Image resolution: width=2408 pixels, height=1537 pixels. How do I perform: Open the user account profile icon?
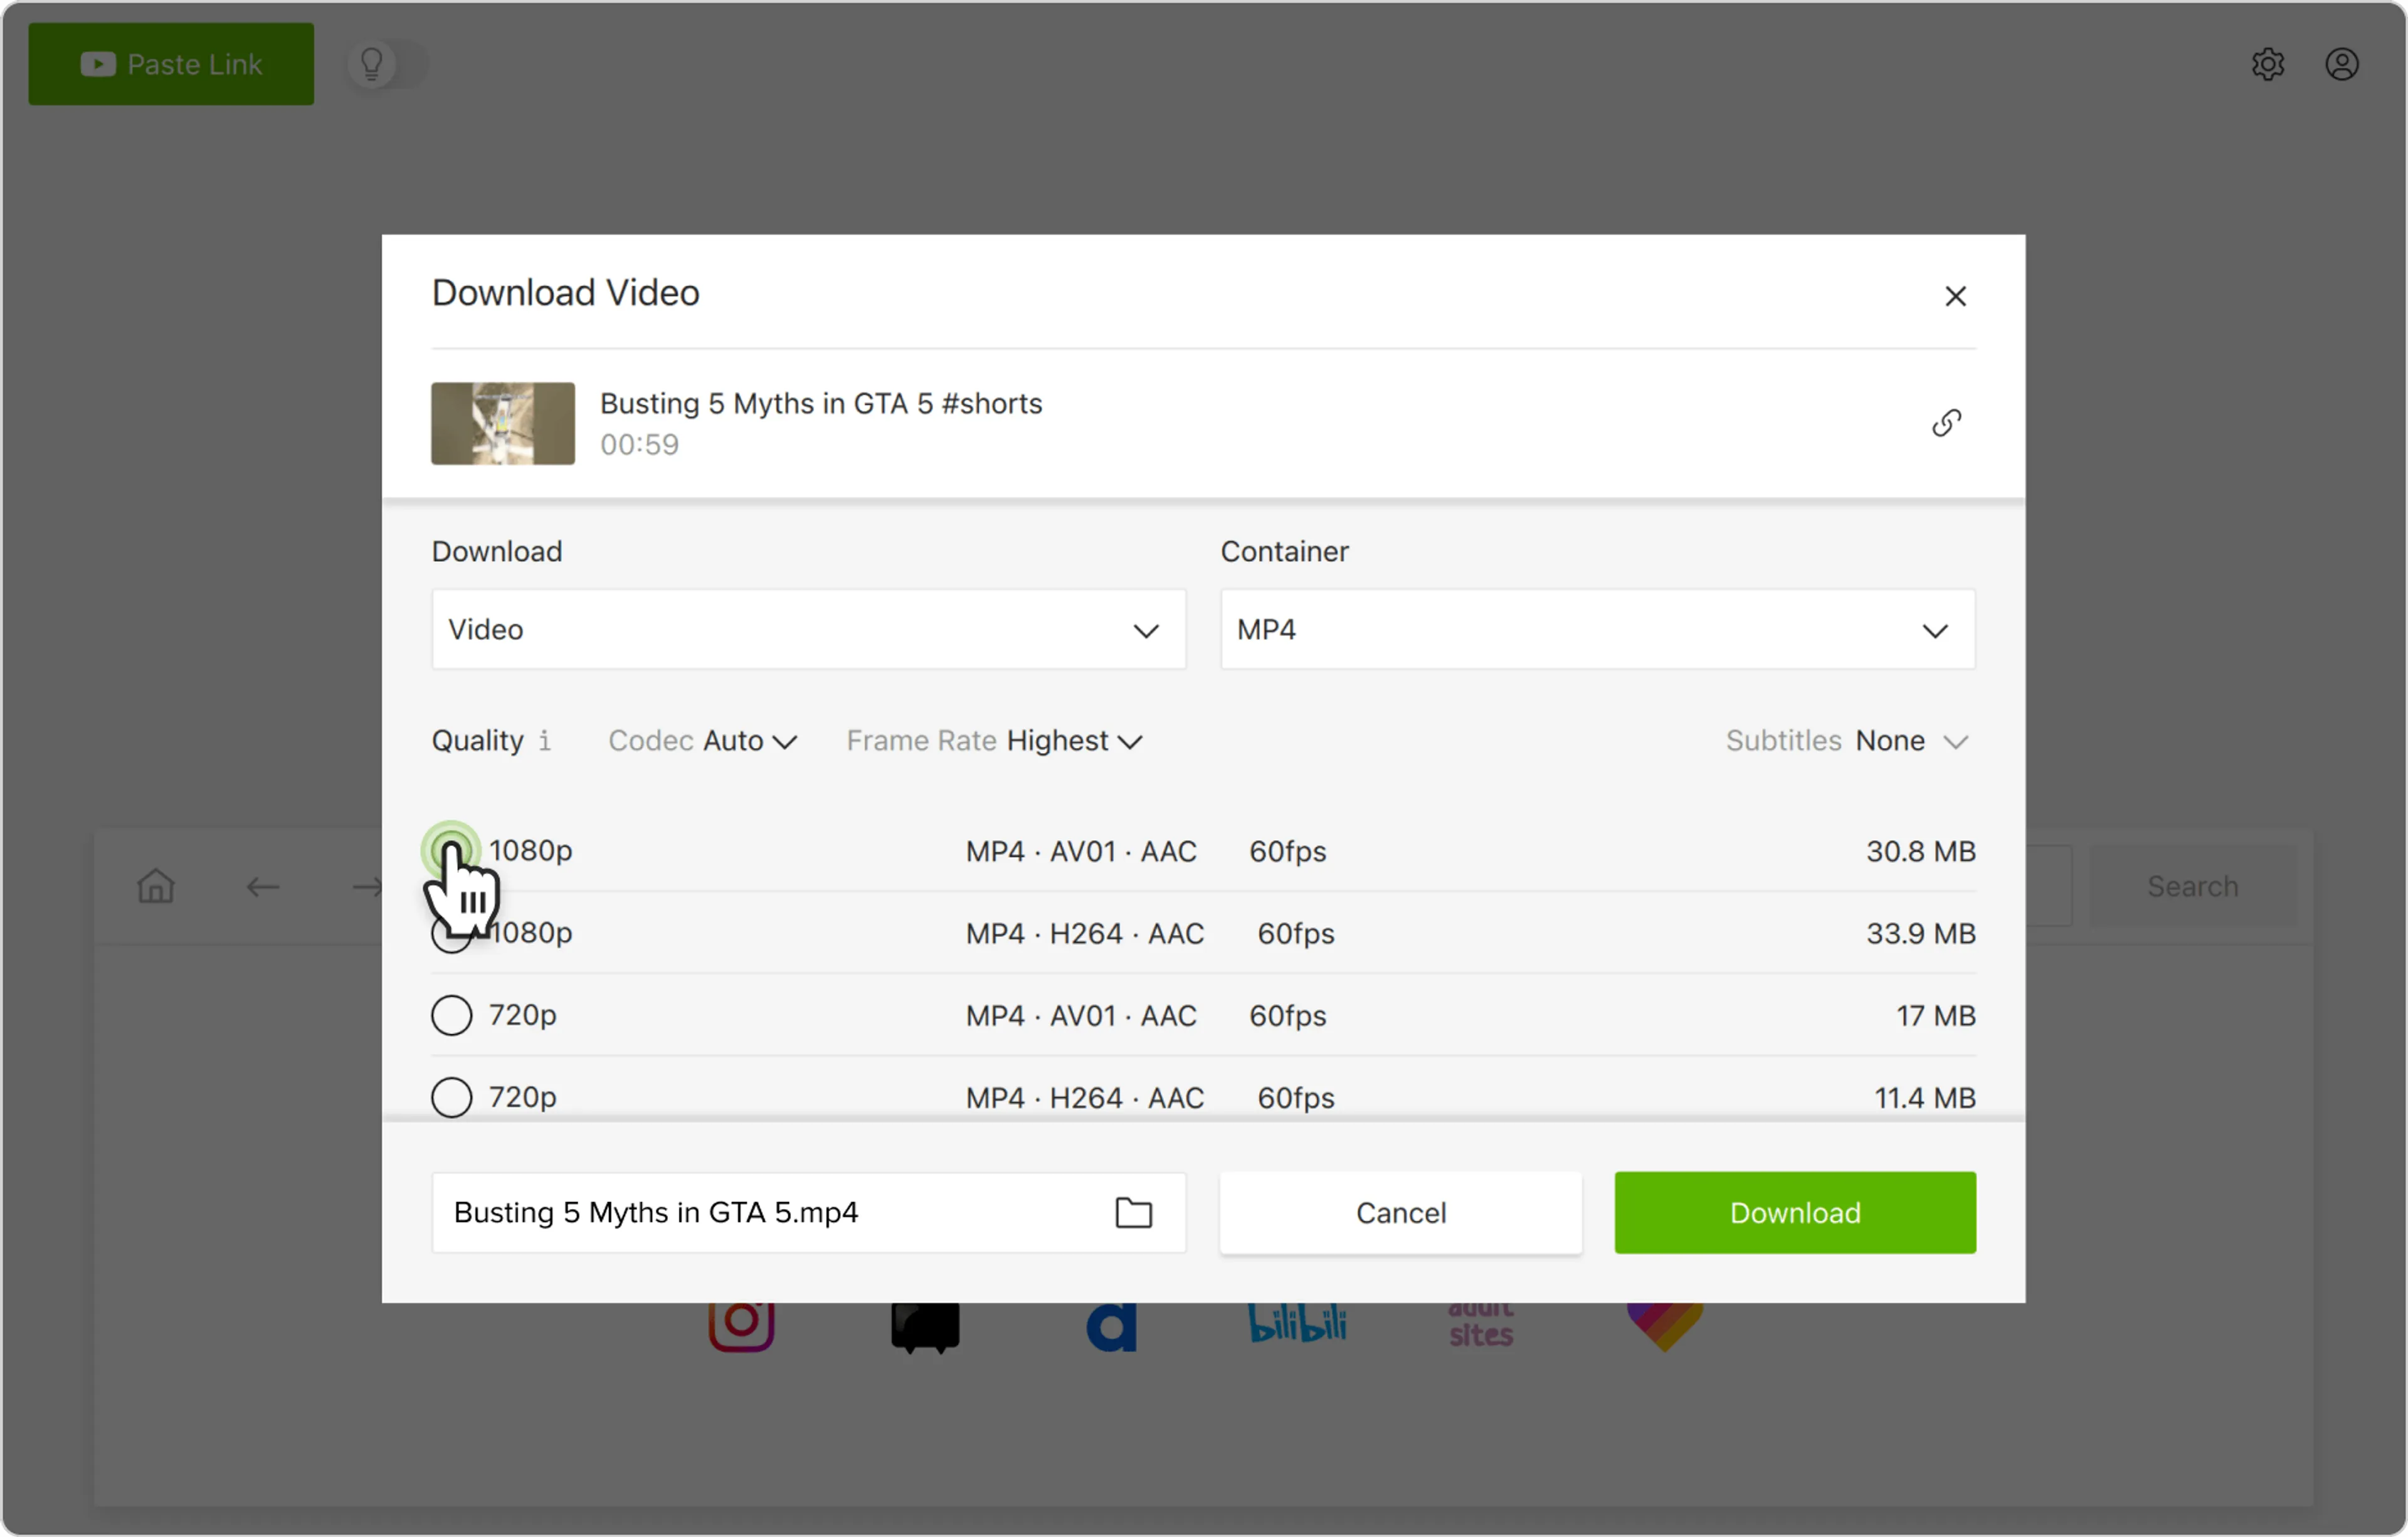tap(2341, 64)
